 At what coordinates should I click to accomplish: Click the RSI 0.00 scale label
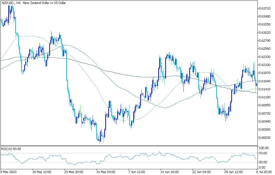coord(262,167)
